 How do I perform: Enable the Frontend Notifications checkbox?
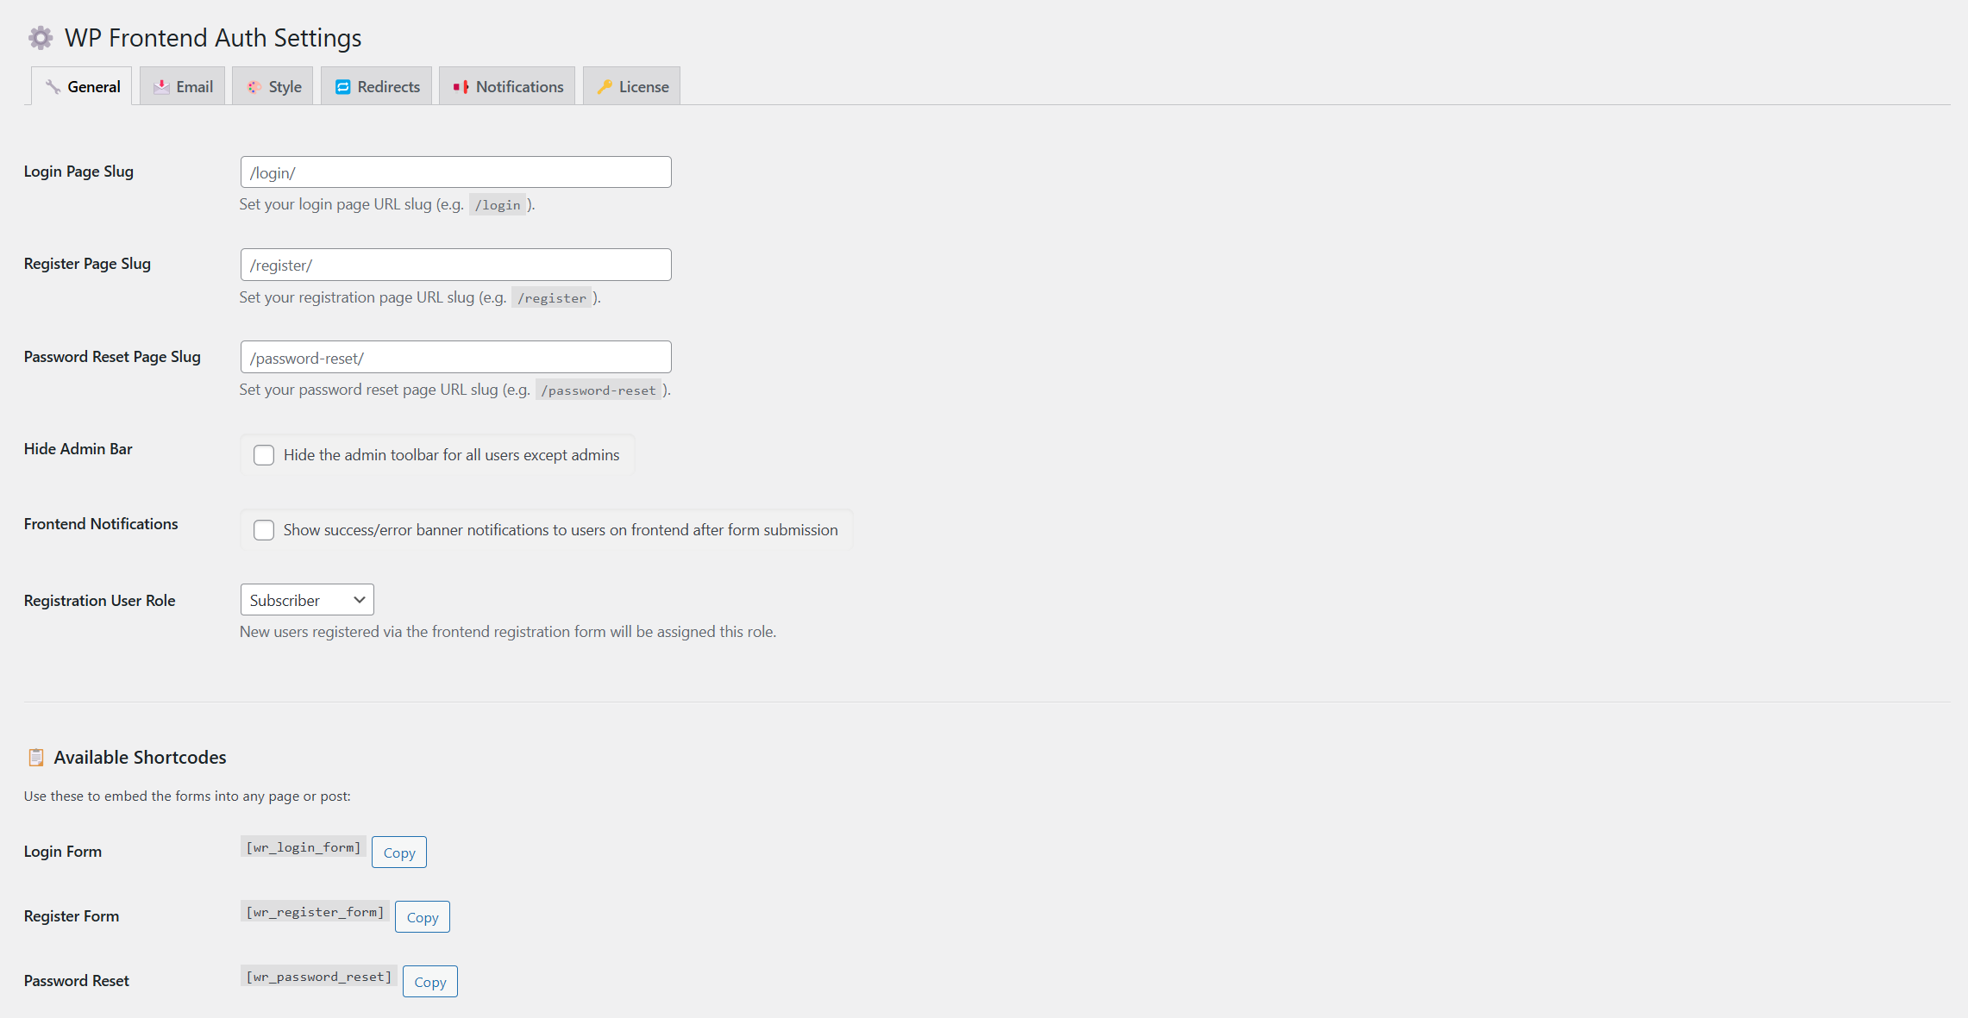264,530
